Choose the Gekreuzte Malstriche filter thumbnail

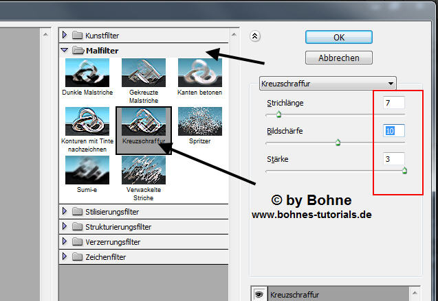pyautogui.click(x=144, y=72)
